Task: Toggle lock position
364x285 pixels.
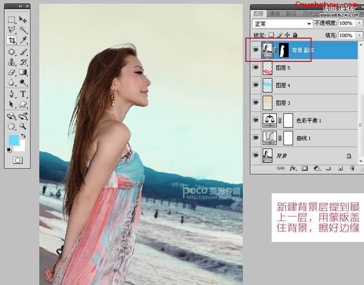Action: [x=287, y=35]
